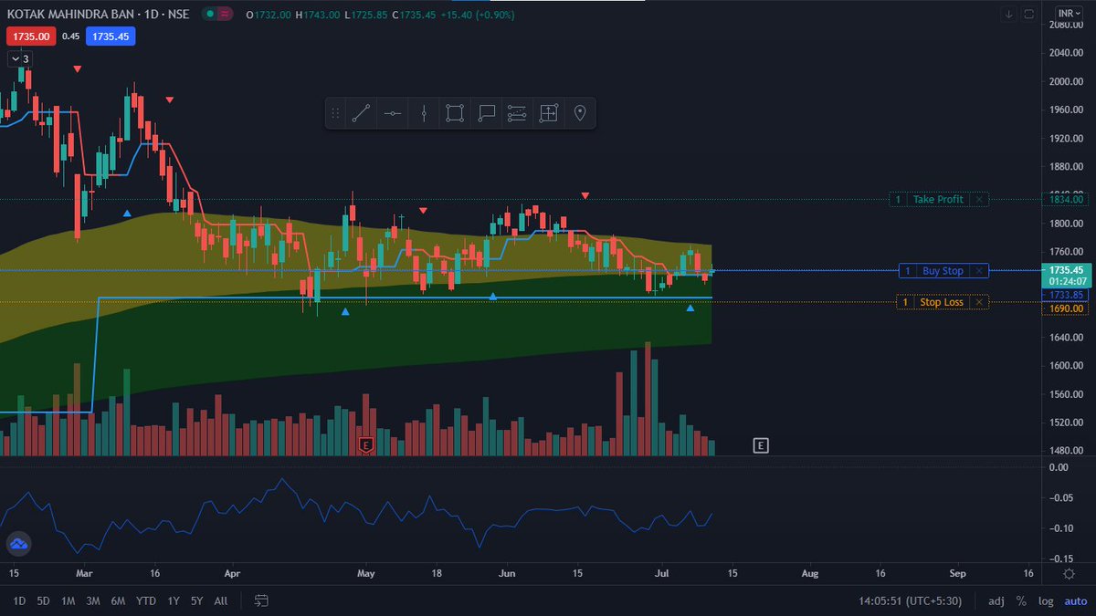Toggle adjusted data with adj button

(996, 601)
